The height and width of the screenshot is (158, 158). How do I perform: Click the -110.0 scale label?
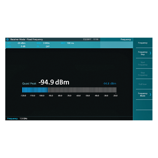(33, 96)
